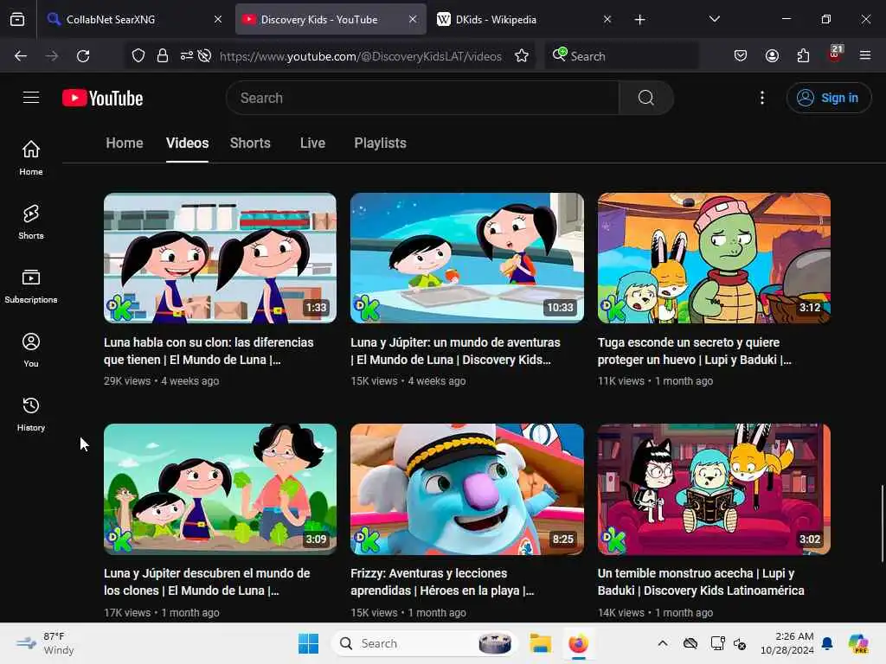Open the Pocket save icon

(x=741, y=56)
